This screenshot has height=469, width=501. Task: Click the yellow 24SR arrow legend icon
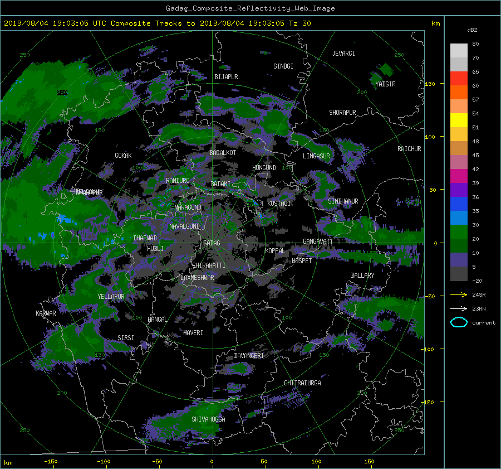(x=459, y=294)
